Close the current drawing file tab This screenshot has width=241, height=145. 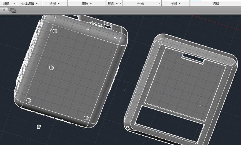tap(4, 10)
